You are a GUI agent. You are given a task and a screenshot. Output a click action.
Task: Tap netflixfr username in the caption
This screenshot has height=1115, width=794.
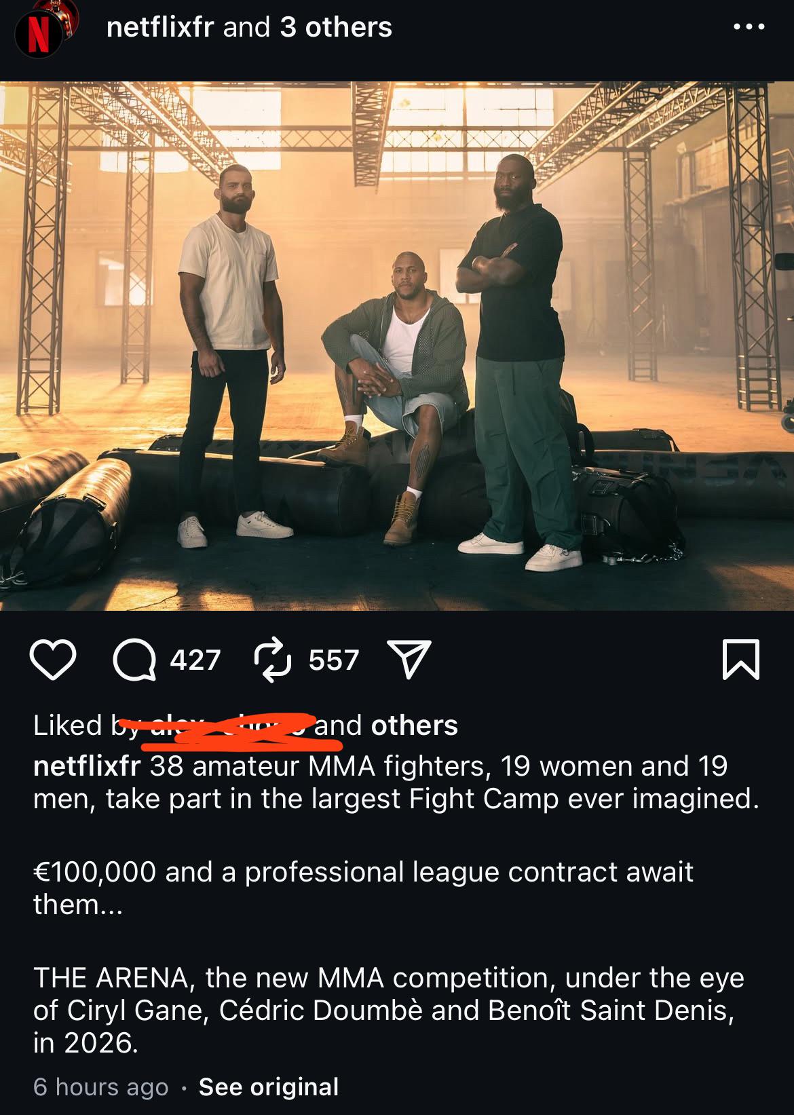coord(87,766)
